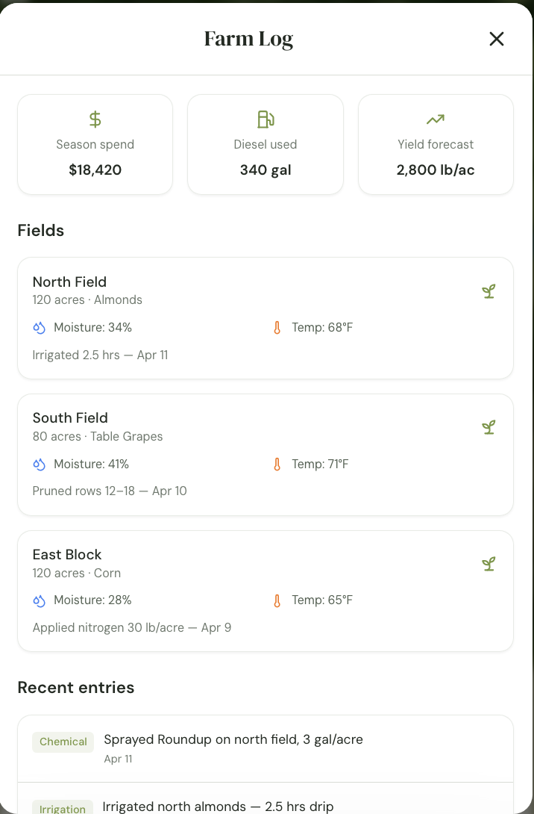Click the sprout icon on South Field

489,427
